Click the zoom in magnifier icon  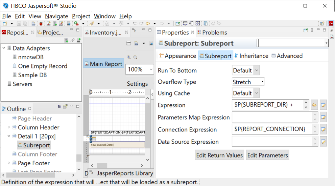tap(129, 58)
